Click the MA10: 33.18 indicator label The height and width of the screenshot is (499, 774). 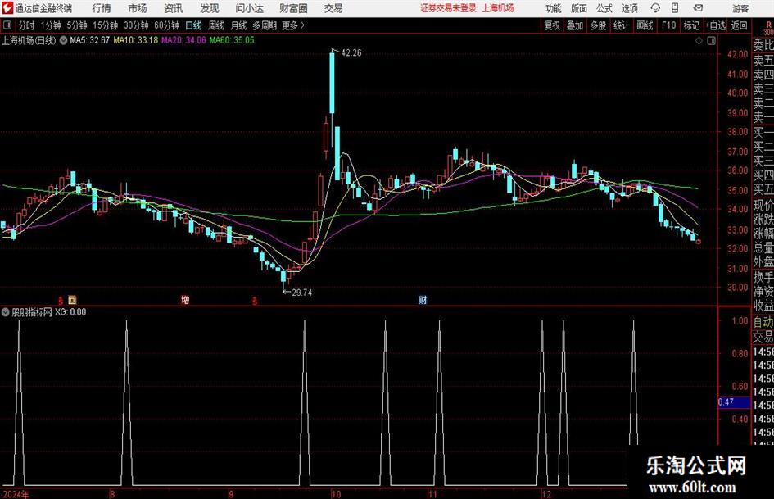pyautogui.click(x=136, y=40)
